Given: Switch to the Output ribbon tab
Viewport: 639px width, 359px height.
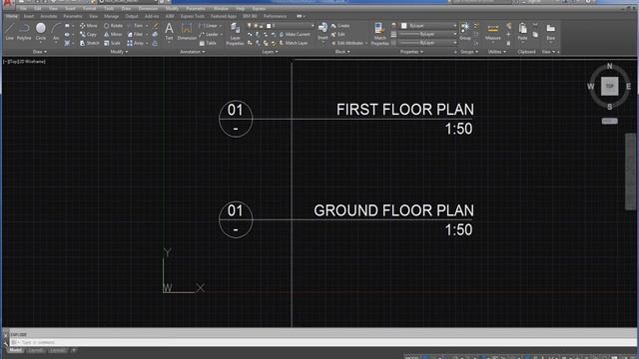Looking at the screenshot, I should (x=131, y=16).
